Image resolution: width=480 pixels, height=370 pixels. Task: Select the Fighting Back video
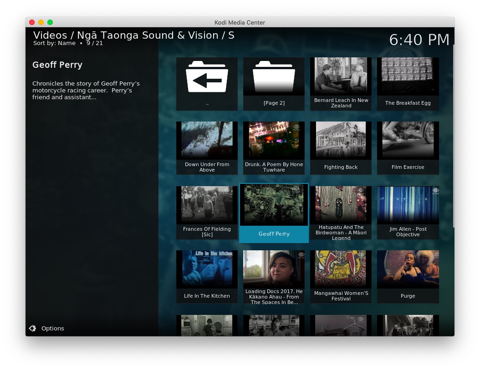pos(341,141)
